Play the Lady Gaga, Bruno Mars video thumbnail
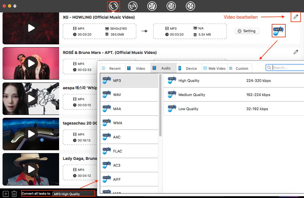 pos(31,169)
